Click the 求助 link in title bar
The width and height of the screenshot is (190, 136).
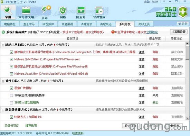point(147,2)
